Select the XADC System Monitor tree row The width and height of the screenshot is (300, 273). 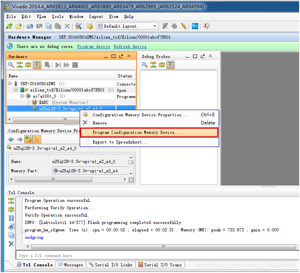tap(61, 102)
